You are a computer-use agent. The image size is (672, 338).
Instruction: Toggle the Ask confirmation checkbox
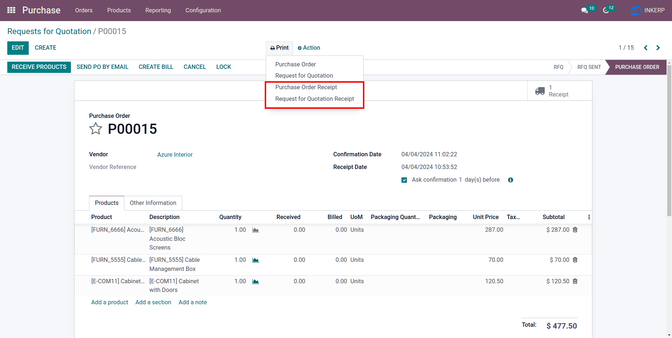404,180
